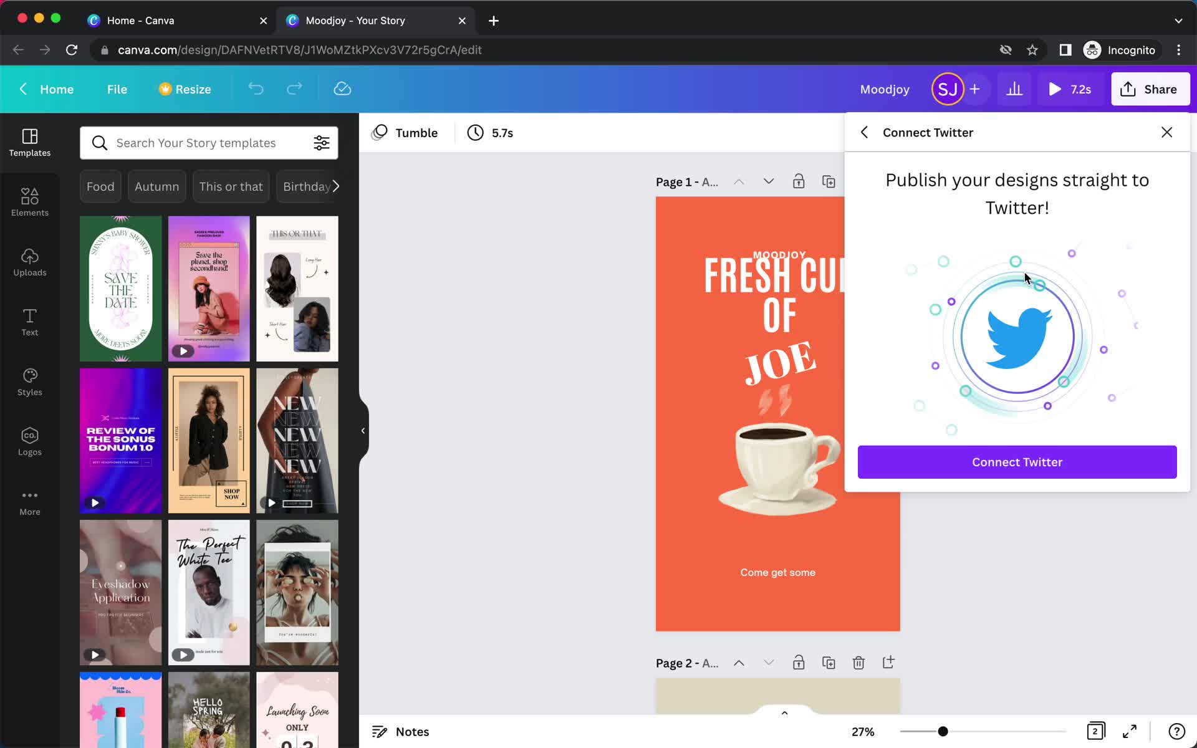Viewport: 1197px width, 748px height.
Task: Click the Analytics icon in toolbar
Action: tap(1014, 90)
